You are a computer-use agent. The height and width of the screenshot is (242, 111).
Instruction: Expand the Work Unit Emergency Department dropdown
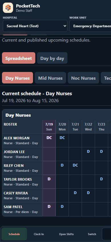pos(90,26)
